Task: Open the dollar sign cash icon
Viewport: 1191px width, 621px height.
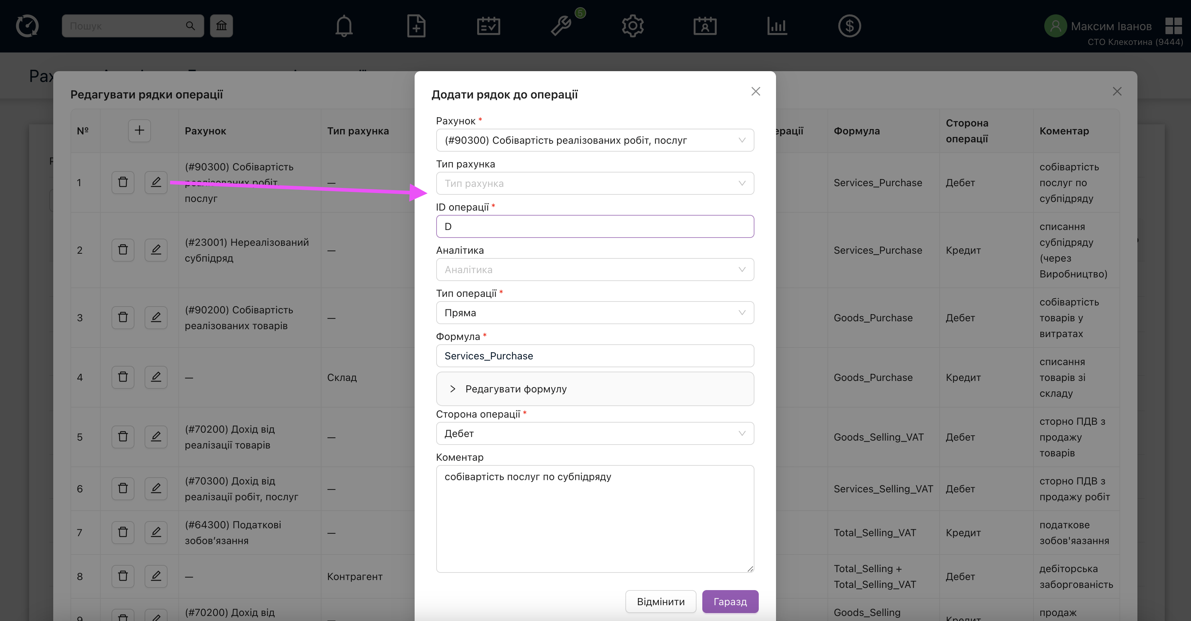Action: pos(849,26)
